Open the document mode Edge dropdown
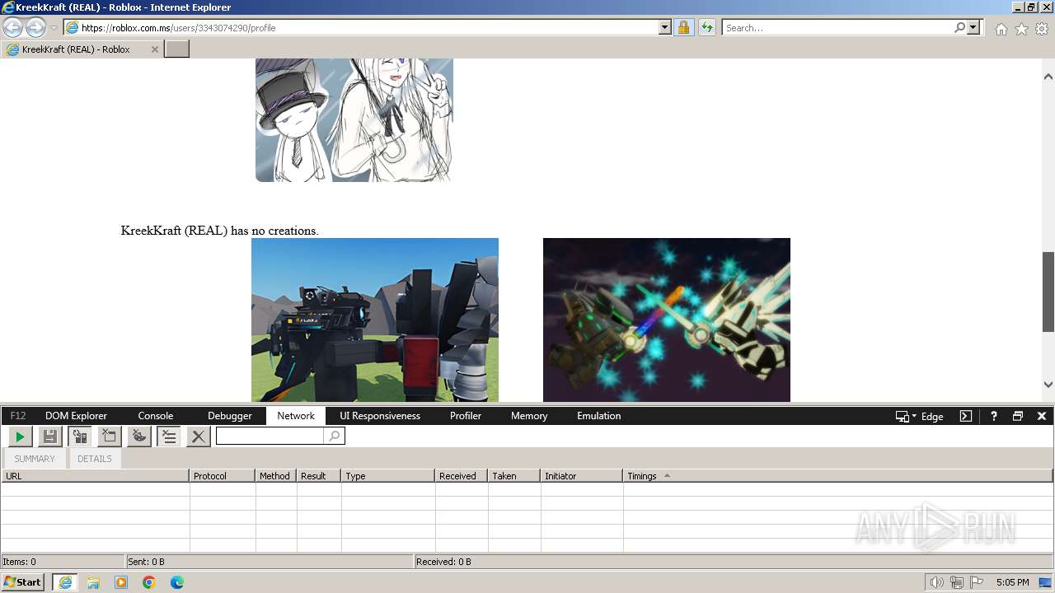Image resolution: width=1055 pixels, height=593 pixels. click(x=920, y=416)
